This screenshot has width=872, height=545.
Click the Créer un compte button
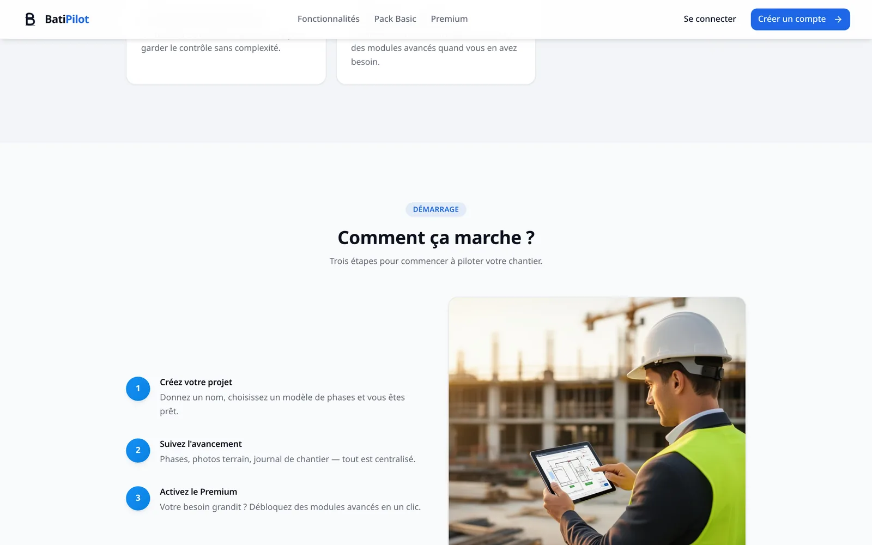800,19
